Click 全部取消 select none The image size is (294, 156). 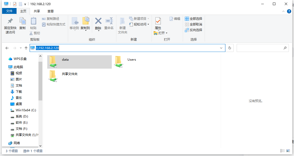coord(194,24)
